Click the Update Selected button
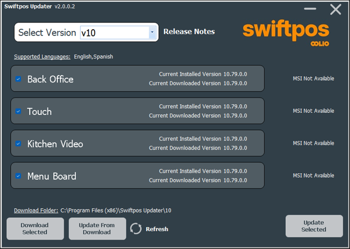 (314, 226)
